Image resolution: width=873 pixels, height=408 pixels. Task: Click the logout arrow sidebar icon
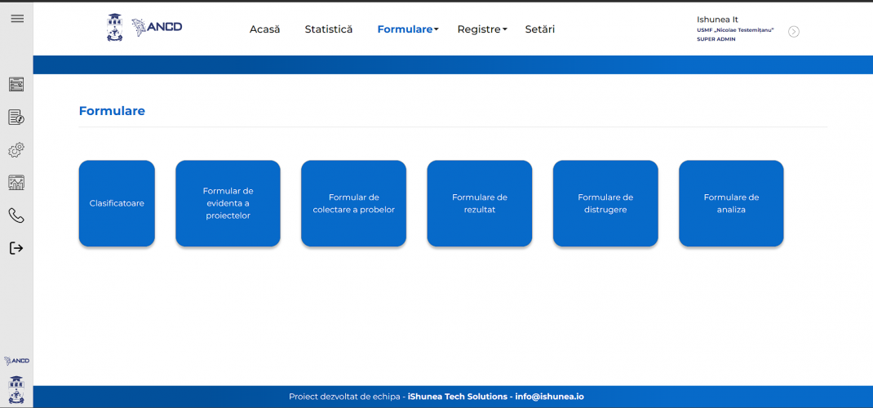[x=16, y=248]
